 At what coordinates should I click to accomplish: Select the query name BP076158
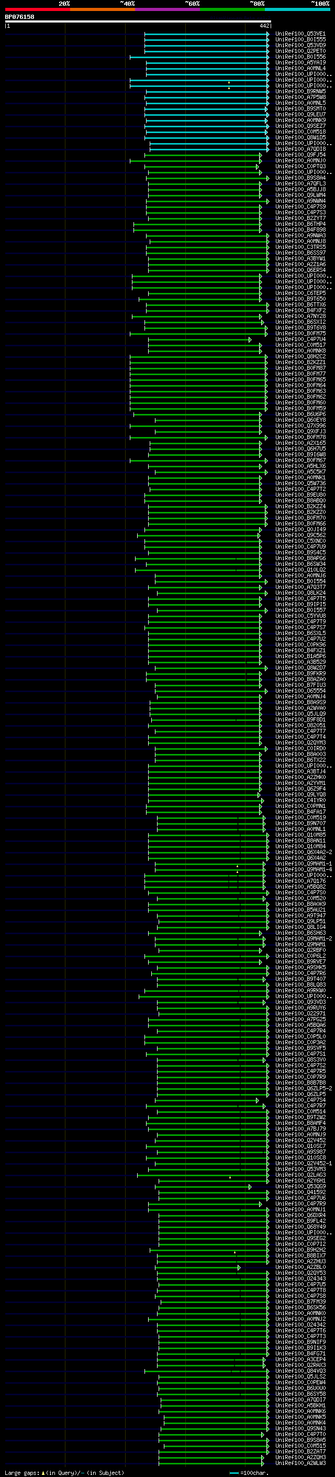[19, 17]
